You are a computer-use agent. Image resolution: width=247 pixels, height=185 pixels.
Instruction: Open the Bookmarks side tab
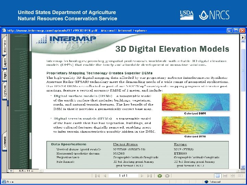click(x=4, y=46)
